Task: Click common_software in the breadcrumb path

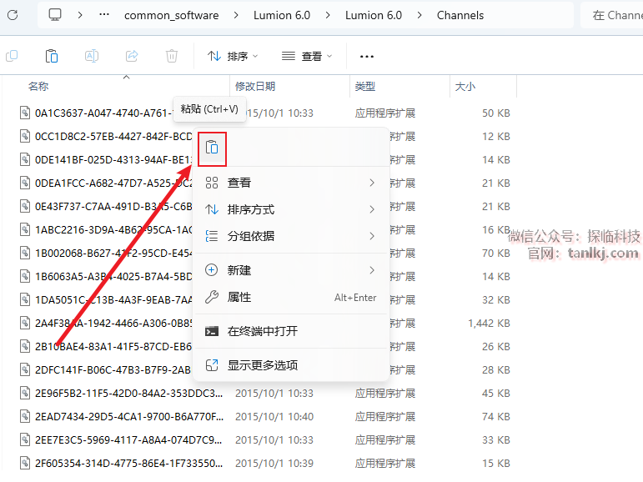Action: 171,15
